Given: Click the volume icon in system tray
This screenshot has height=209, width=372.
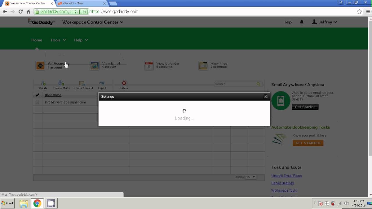Looking at the screenshot, I should (x=346, y=203).
